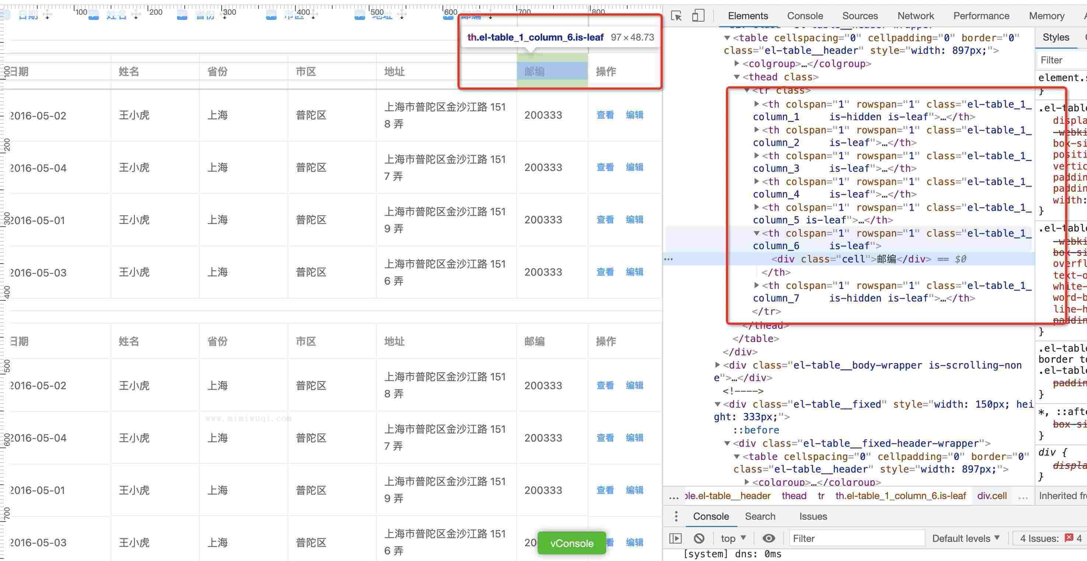Image resolution: width=1087 pixels, height=561 pixels.
Task: Click the [system] dns: 0ms log line
Action: tap(732, 554)
